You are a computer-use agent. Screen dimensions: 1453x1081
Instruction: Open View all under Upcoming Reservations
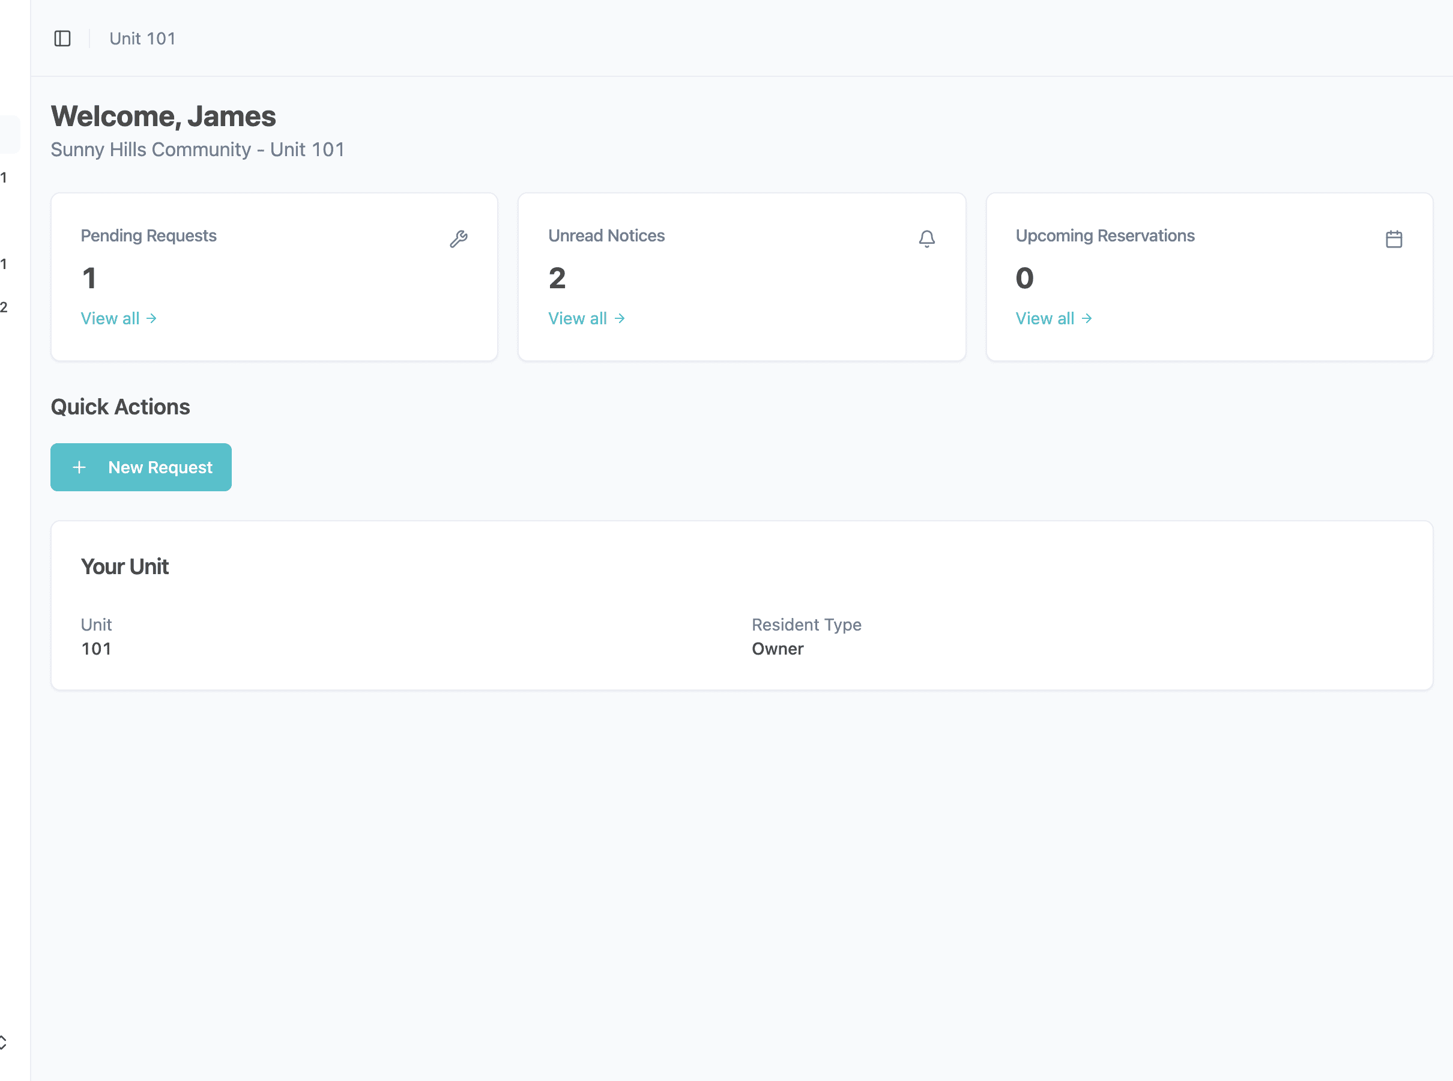(x=1053, y=319)
